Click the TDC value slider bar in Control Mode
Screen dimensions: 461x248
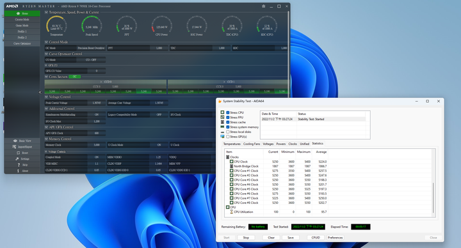click(x=222, y=48)
